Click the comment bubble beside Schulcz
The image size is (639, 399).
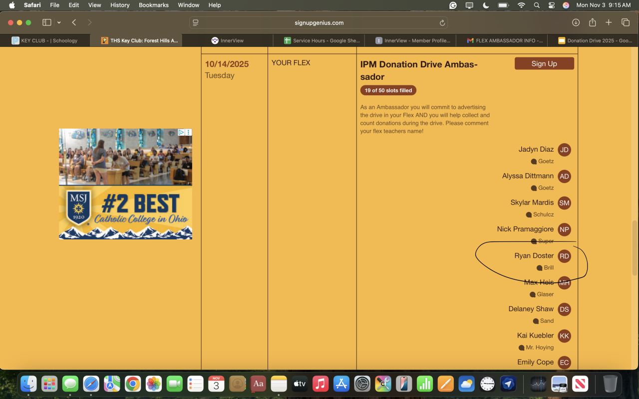(529, 215)
